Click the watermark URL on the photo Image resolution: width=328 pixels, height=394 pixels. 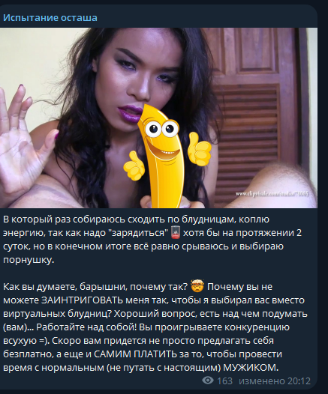(272, 194)
